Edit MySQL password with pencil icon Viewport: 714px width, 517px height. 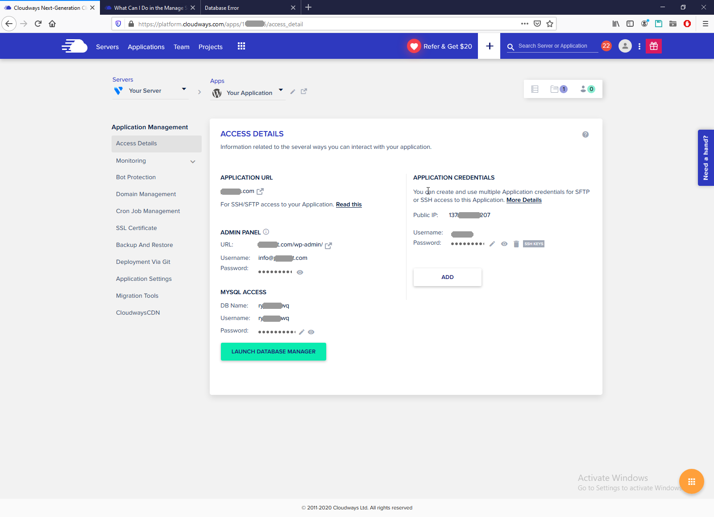302,332
